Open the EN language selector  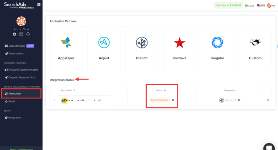261,6
